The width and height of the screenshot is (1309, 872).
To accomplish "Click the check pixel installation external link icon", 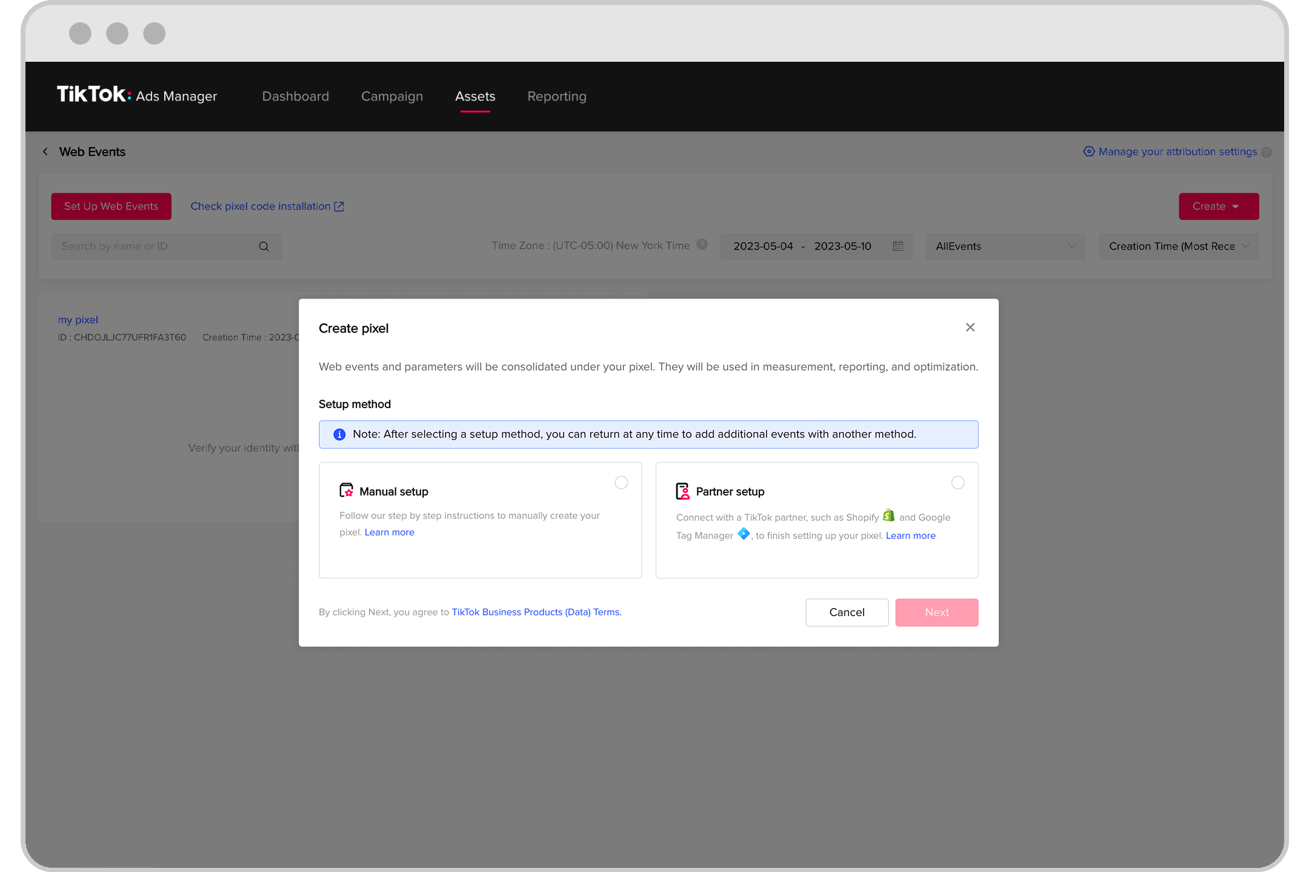I will click(x=340, y=206).
